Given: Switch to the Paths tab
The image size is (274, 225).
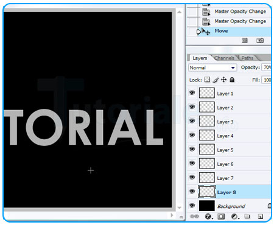Looking at the screenshot, I should 247,58.
